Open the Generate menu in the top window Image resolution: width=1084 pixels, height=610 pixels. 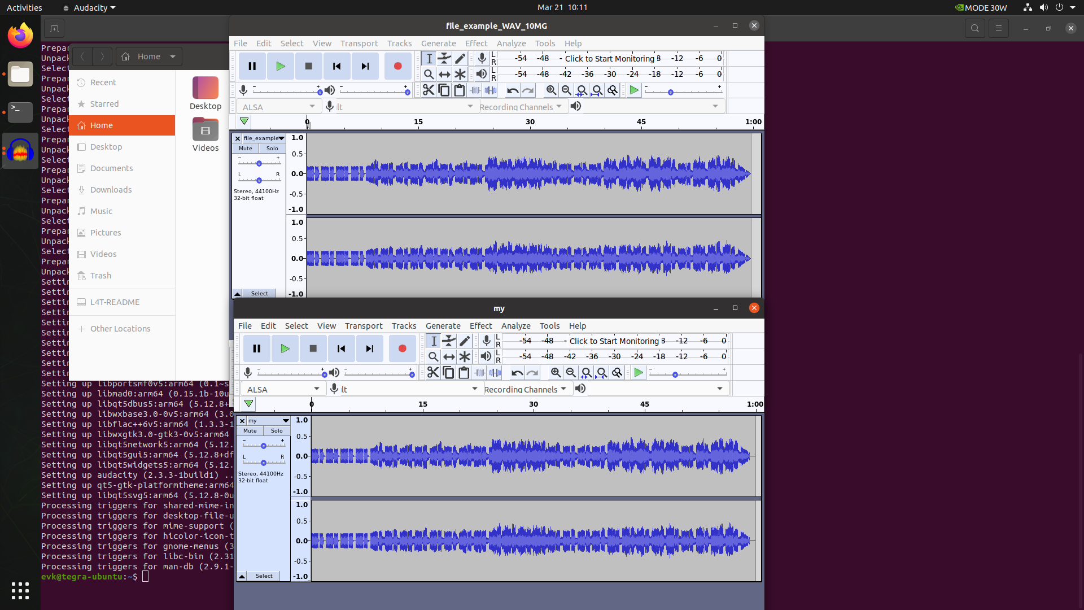click(x=438, y=43)
